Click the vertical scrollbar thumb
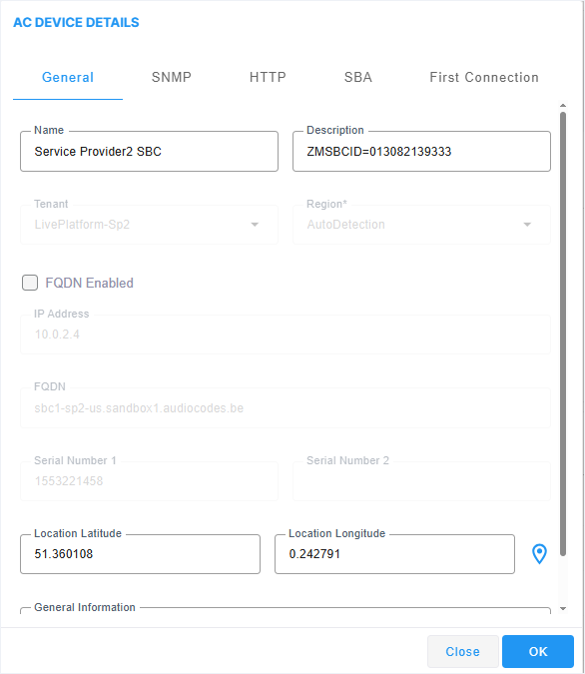The width and height of the screenshot is (585, 674). (563, 334)
